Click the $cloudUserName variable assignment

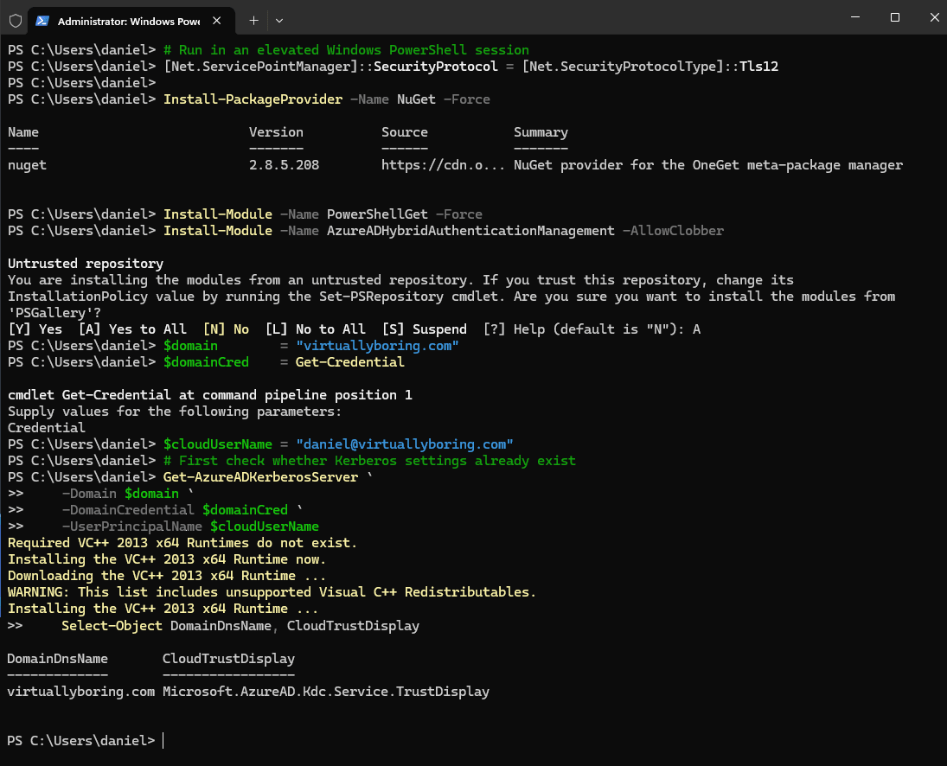tap(217, 444)
